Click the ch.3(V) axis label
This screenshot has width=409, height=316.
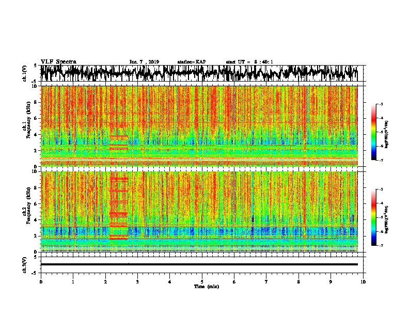point(24,265)
